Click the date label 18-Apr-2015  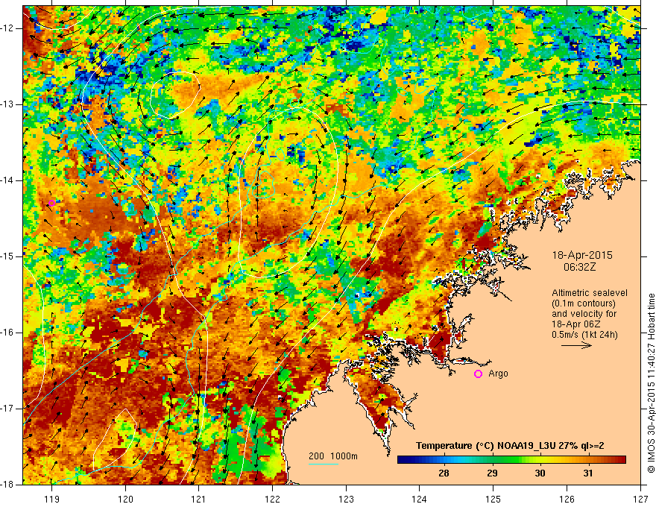tap(582, 255)
